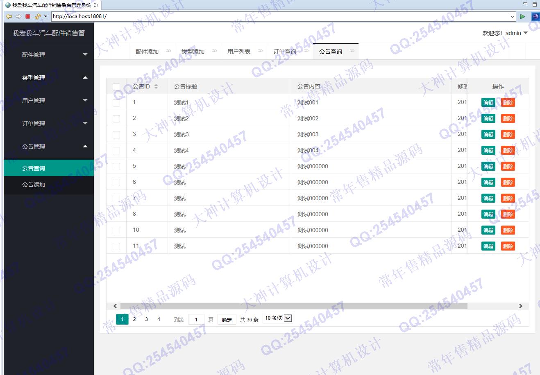540x375 pixels.
Task: Switch to the 配件添加 tab
Action: [x=147, y=52]
